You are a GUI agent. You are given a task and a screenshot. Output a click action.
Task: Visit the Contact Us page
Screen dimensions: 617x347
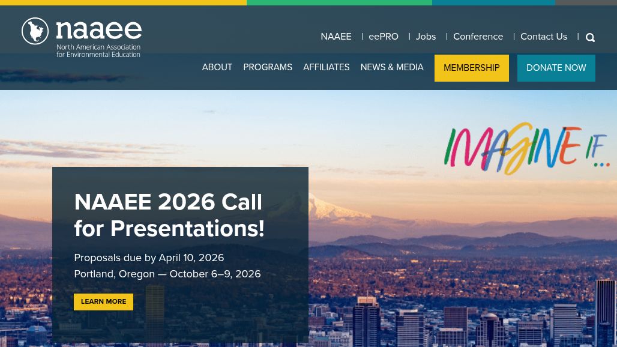click(543, 37)
